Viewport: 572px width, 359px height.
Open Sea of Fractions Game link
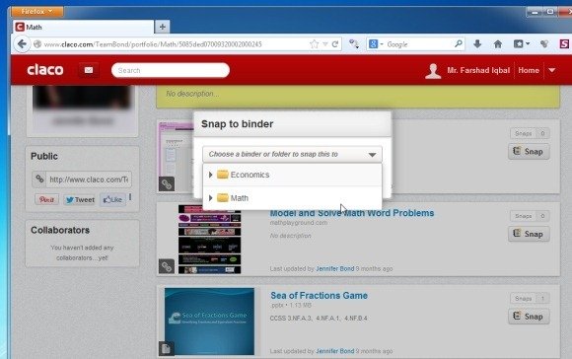tap(319, 296)
